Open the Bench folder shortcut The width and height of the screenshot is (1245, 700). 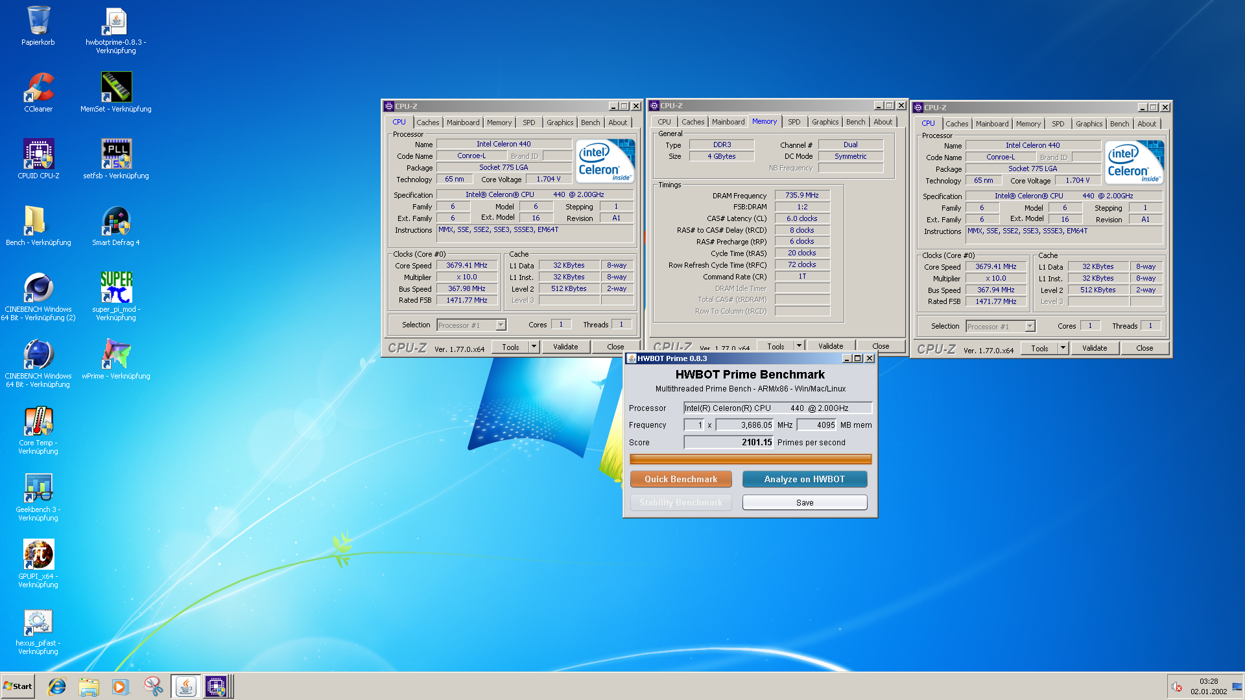point(38,226)
